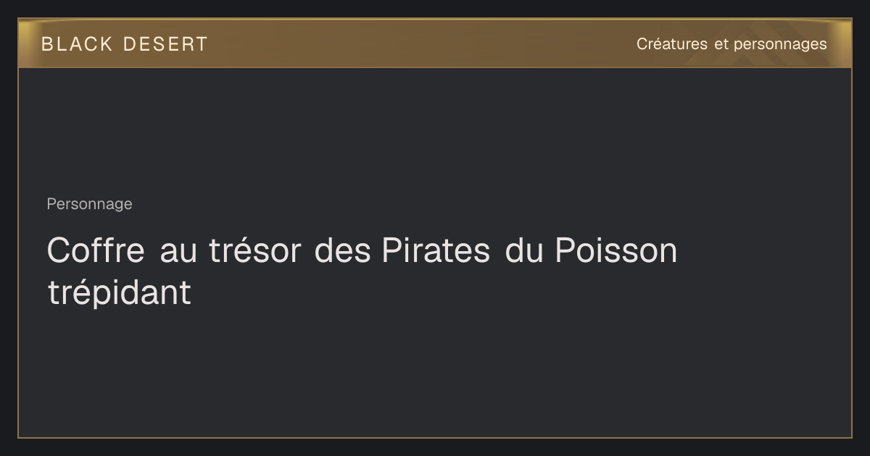Click the Coffre au trésor heading
The width and height of the screenshot is (870, 456).
[362, 271]
